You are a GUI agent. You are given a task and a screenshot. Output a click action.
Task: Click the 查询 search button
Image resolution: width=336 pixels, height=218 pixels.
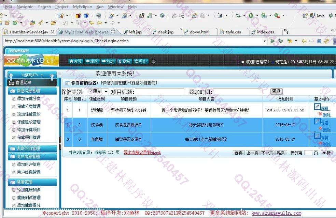(276, 91)
